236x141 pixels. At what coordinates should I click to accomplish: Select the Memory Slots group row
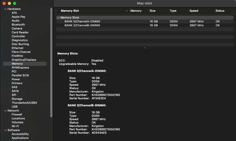click(x=145, y=18)
